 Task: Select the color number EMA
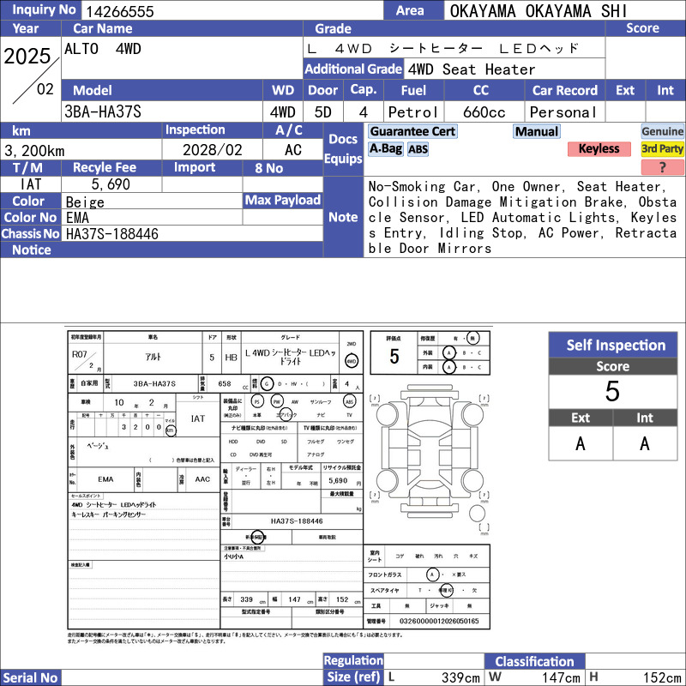coord(77,218)
